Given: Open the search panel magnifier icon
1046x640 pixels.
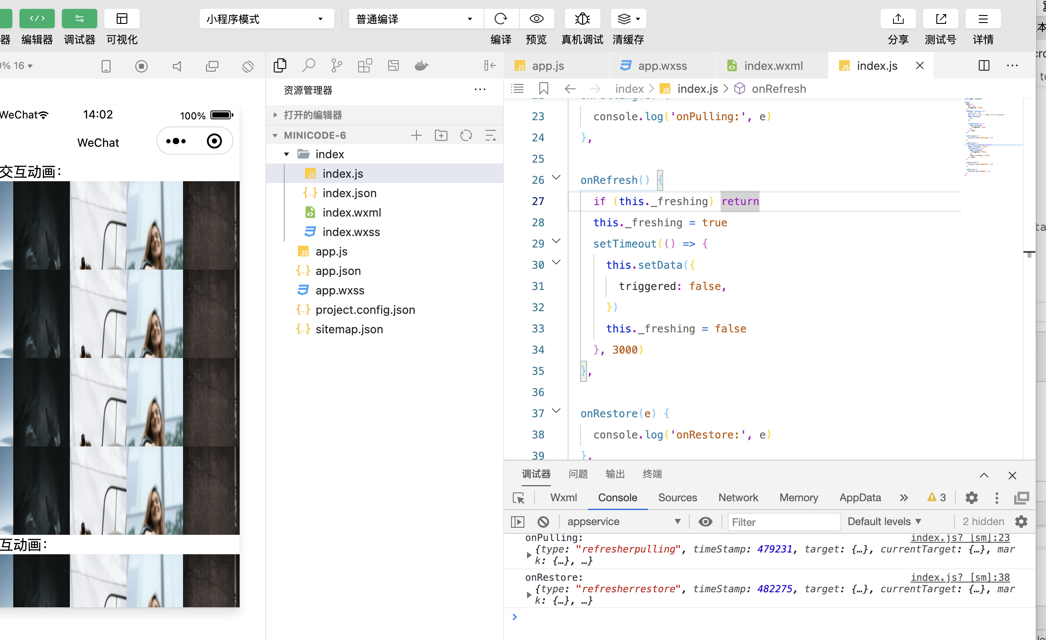Looking at the screenshot, I should click(x=309, y=66).
